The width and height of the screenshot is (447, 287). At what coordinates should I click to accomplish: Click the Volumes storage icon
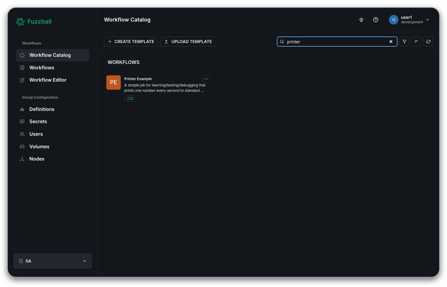click(22, 146)
